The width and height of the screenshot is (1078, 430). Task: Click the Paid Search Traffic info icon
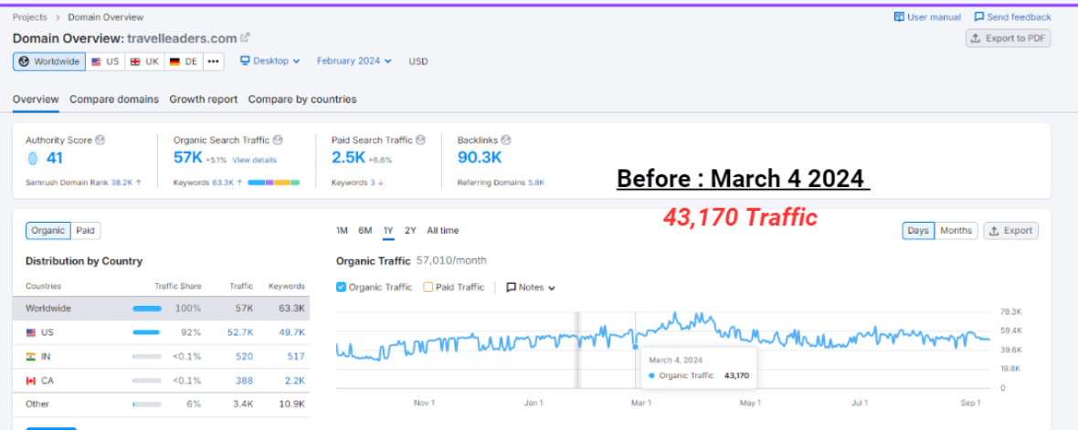421,141
